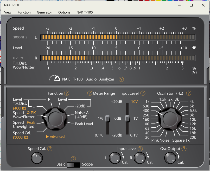Select the -20dB Level function position
210x171 pixels.
point(80,106)
